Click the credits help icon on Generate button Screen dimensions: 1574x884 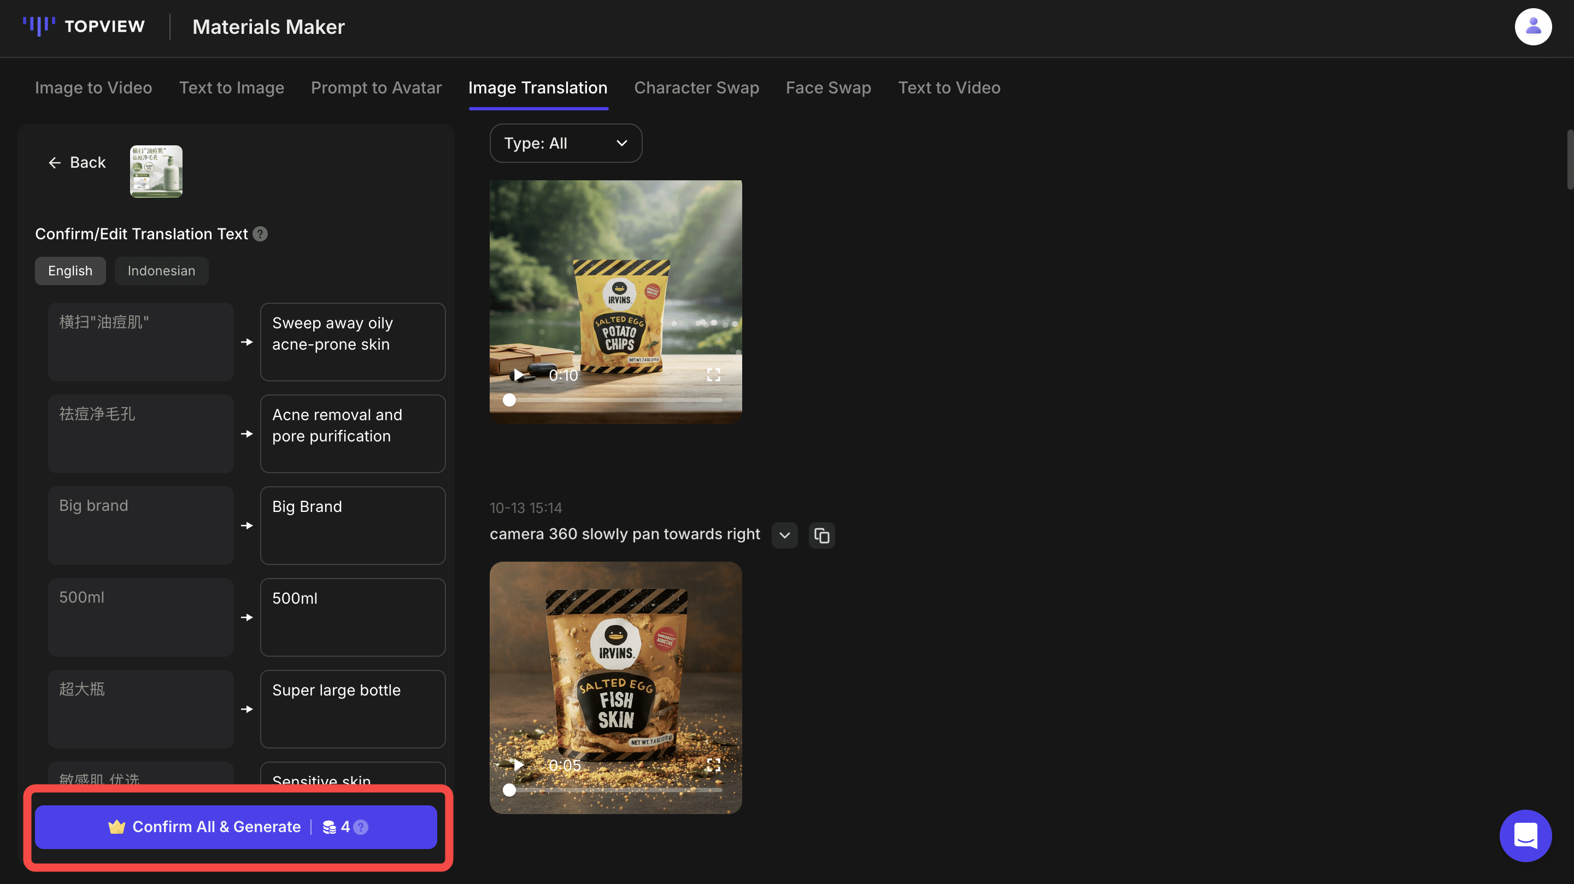pos(361,827)
